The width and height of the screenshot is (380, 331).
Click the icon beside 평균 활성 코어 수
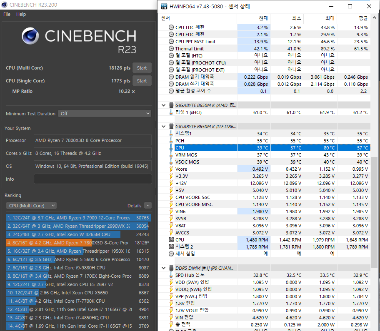point(171,91)
